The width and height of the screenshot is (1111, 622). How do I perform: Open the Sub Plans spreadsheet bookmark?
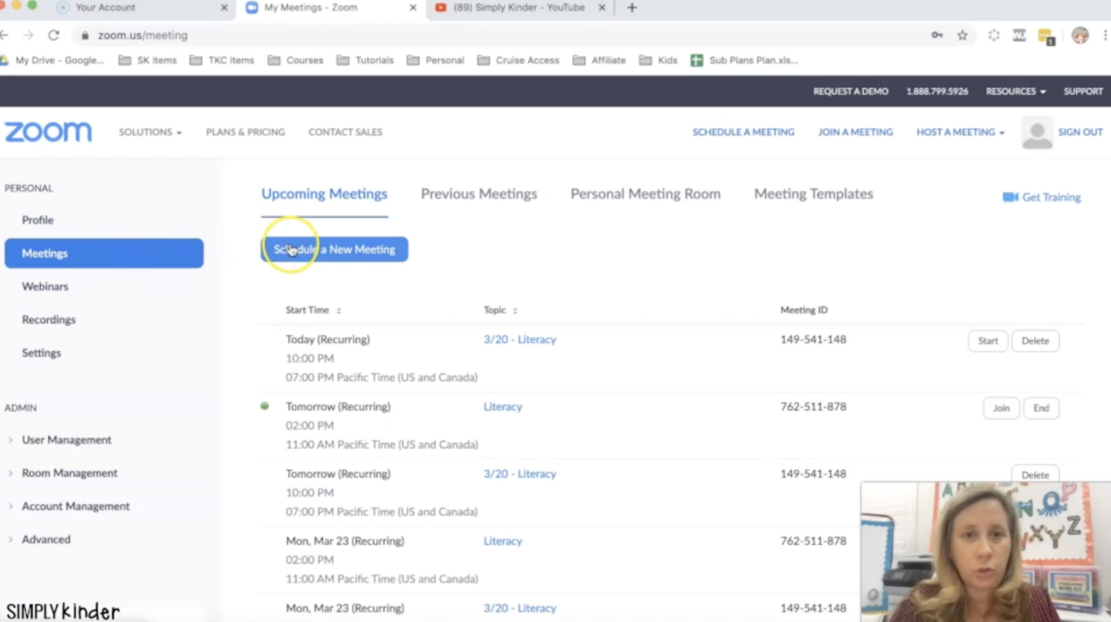(745, 60)
